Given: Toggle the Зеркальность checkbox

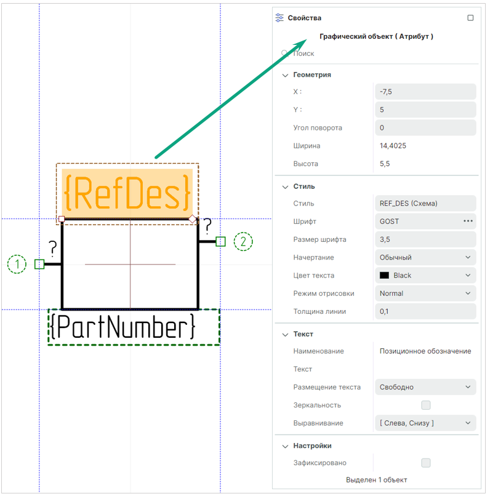Looking at the screenshot, I should [426, 405].
